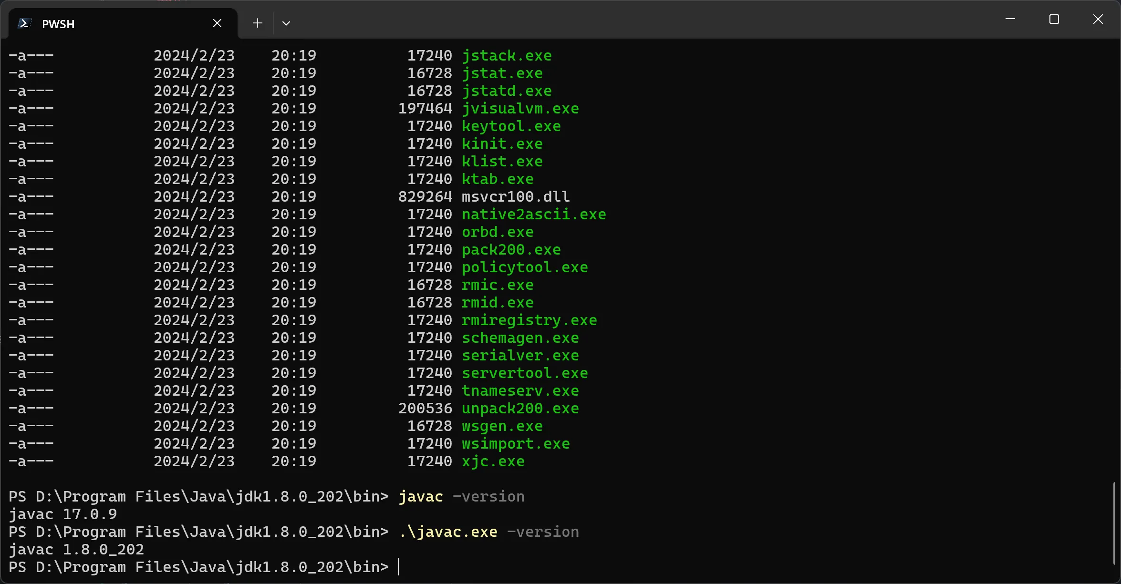Viewport: 1121px width, 584px height.
Task: Open a new tab with the plus button
Action: [258, 23]
